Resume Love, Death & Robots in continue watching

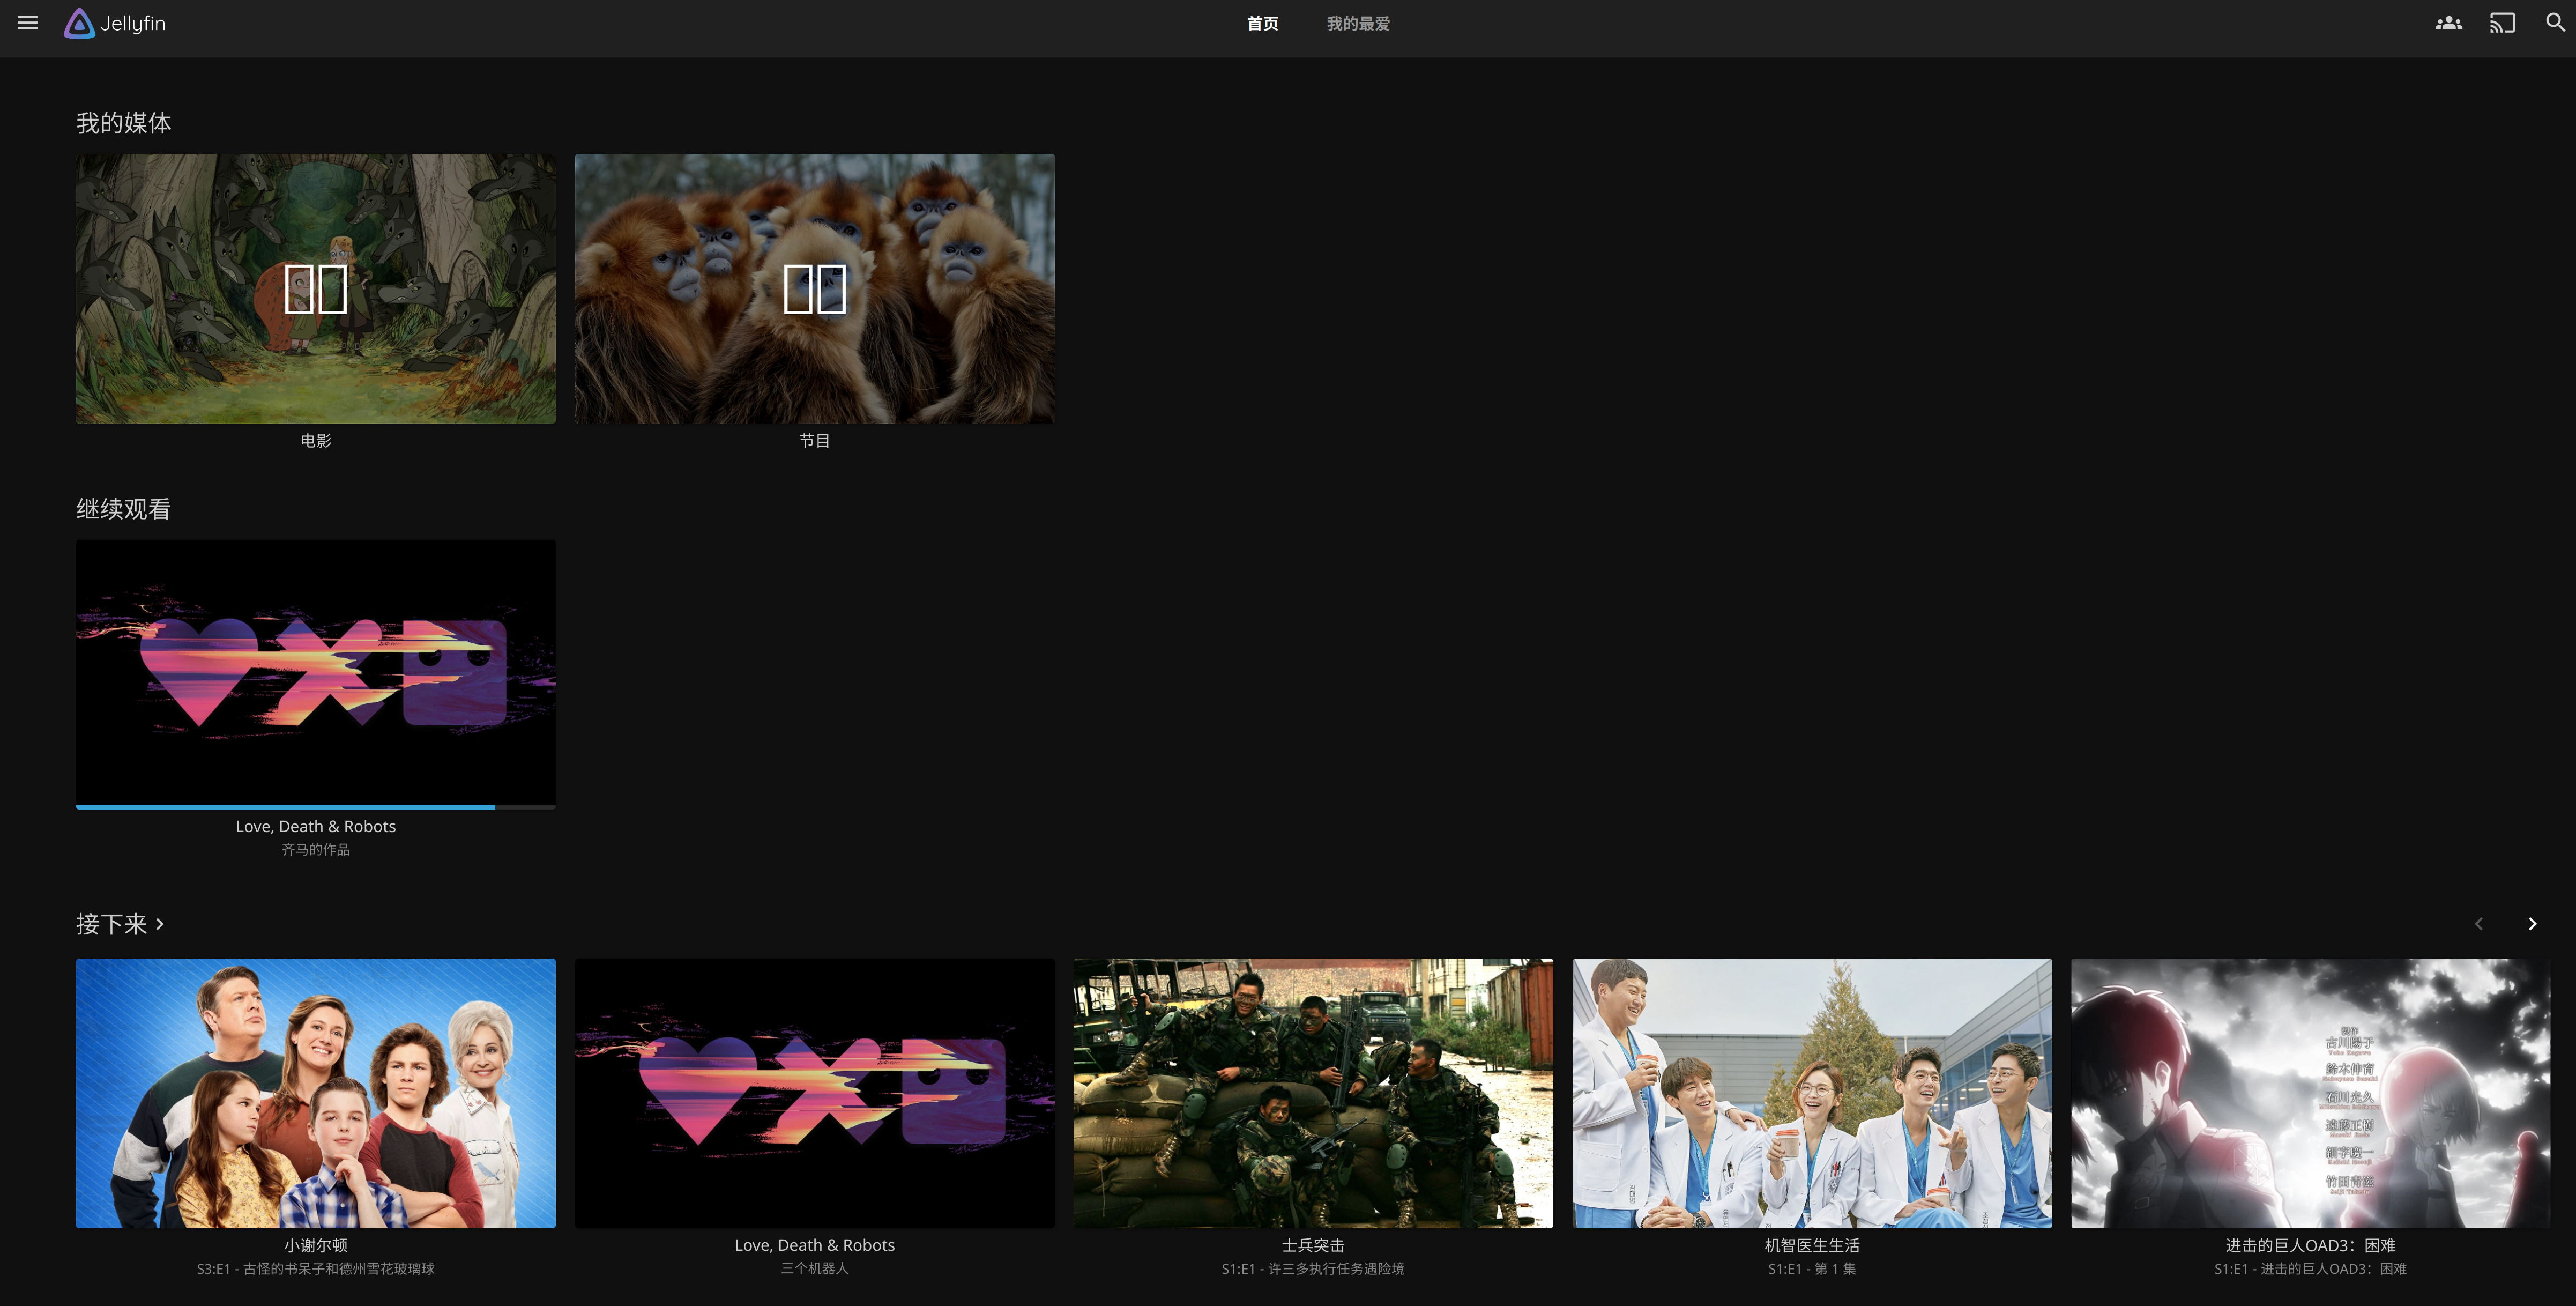(315, 672)
